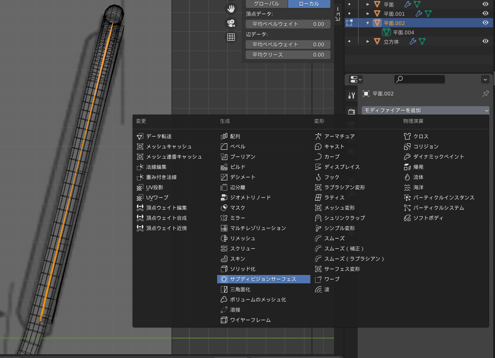This screenshot has height=358, width=495.
Task: Click the マスク modifier icon
Action: (224, 208)
